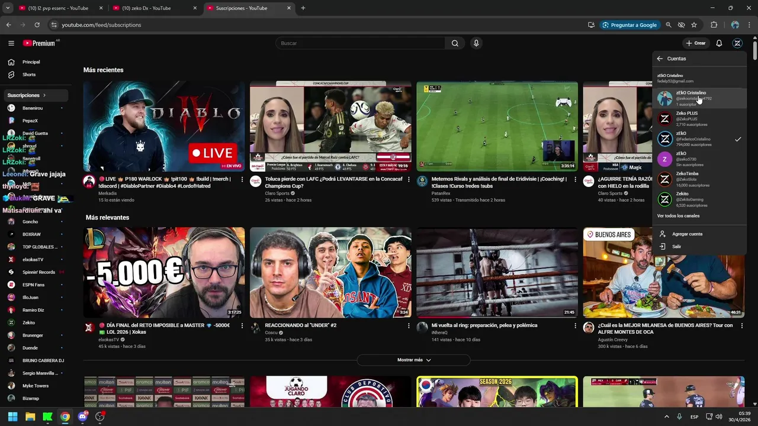Switch to Zekito account
Image resolution: width=758 pixels, height=426 pixels.
point(699,199)
